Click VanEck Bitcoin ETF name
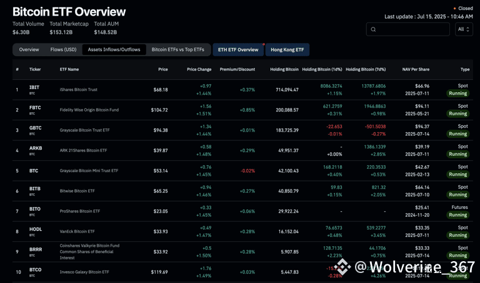The width and height of the screenshot is (480, 283). pos(77,231)
